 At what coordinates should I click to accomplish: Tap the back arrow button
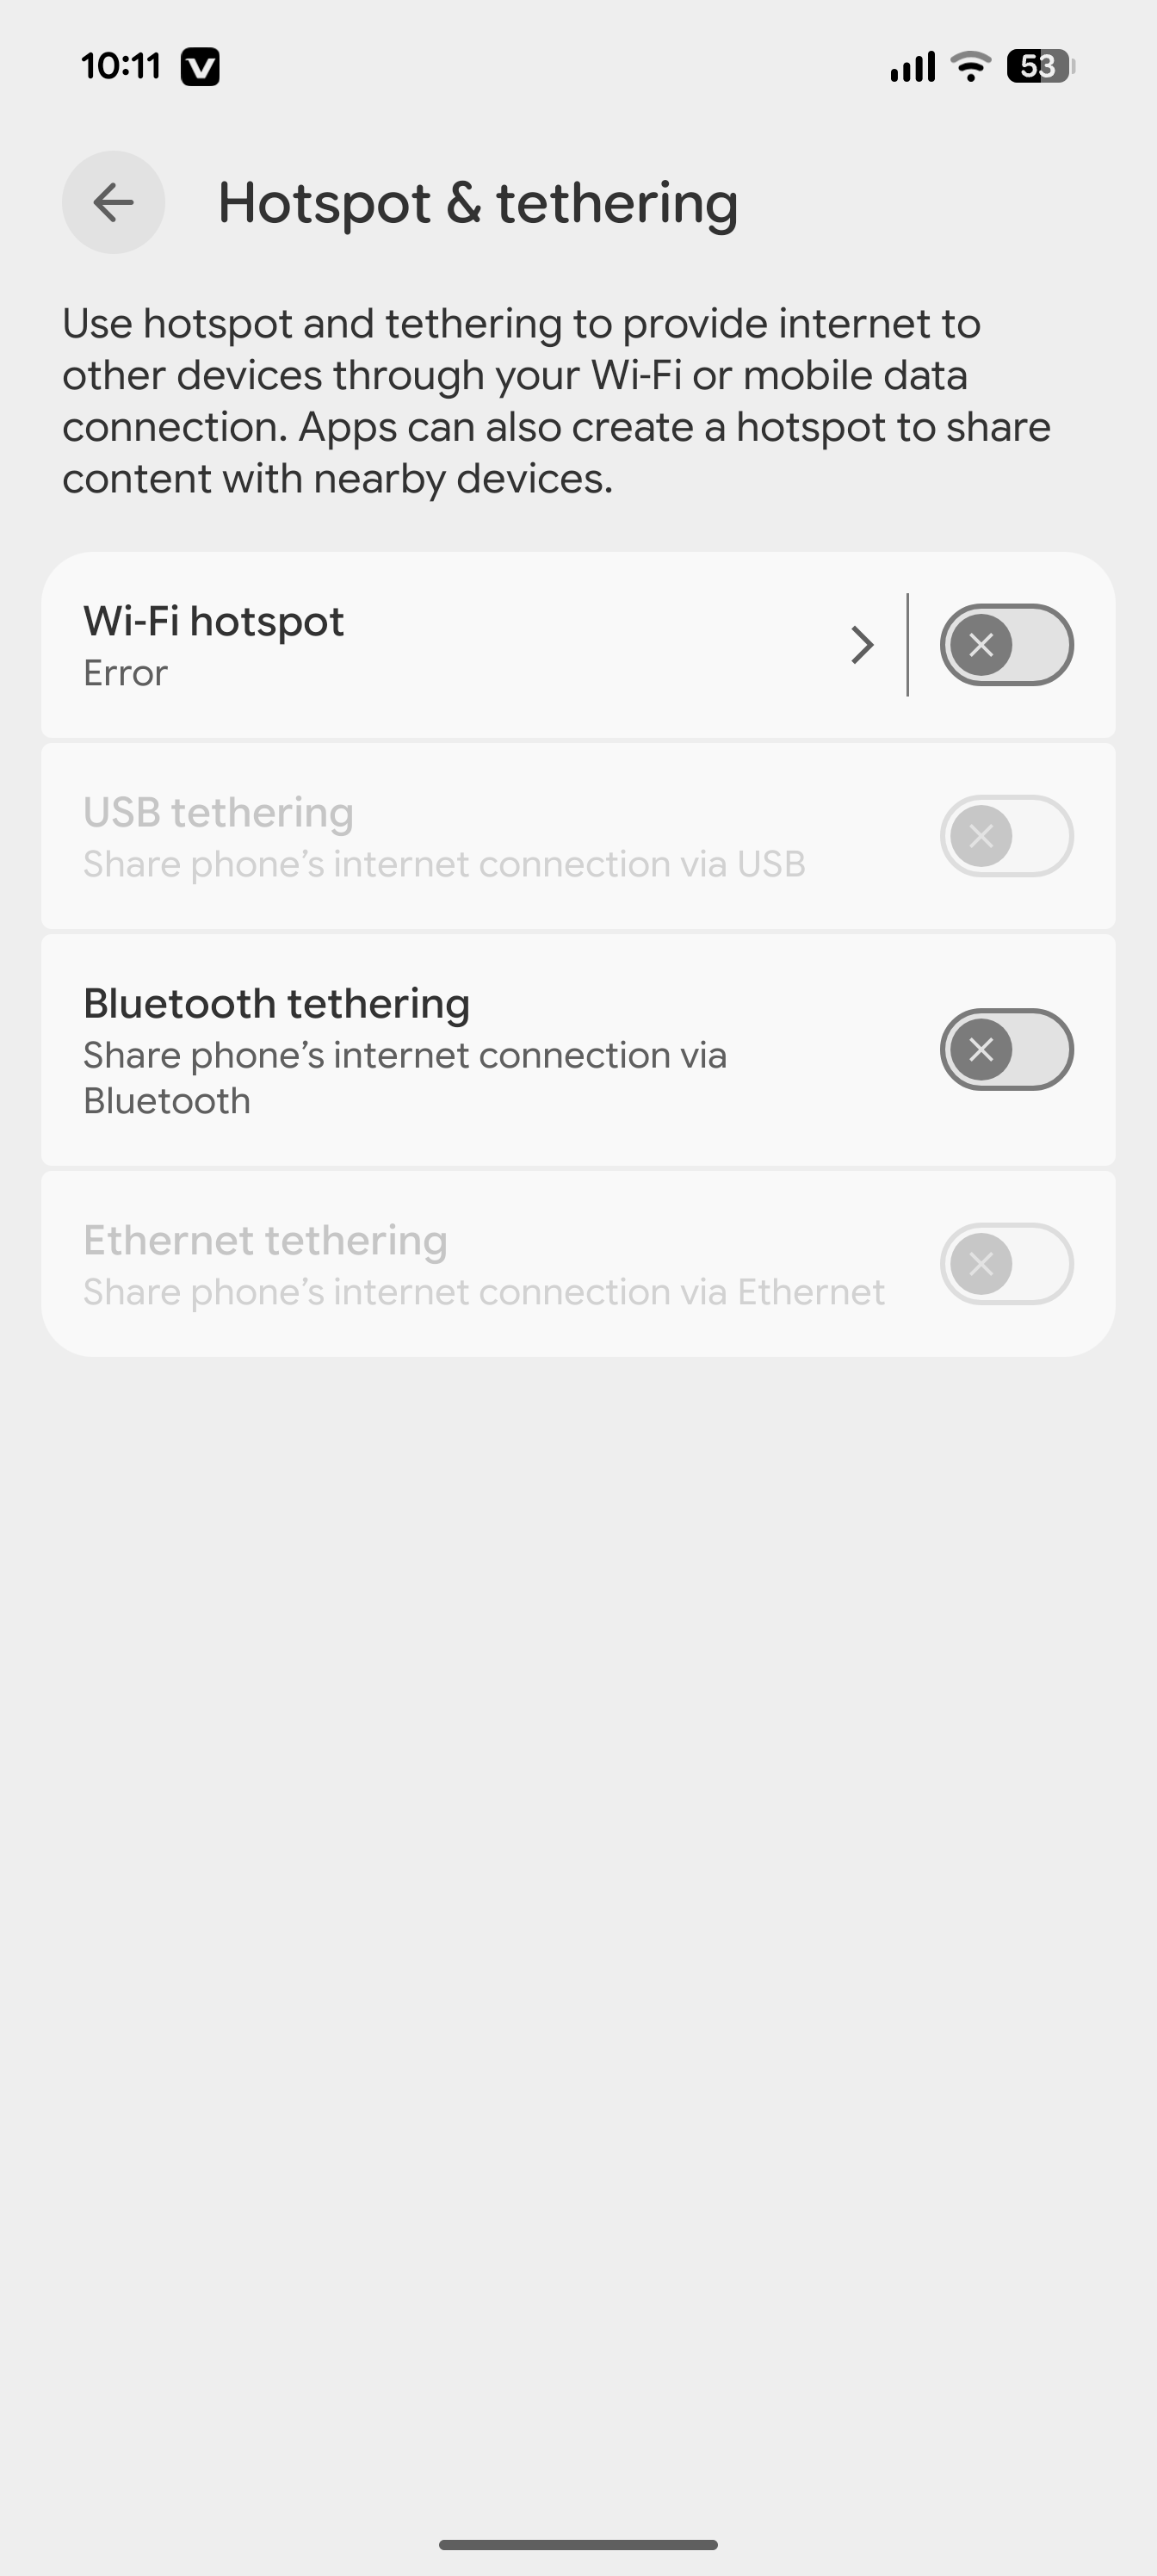click(113, 202)
